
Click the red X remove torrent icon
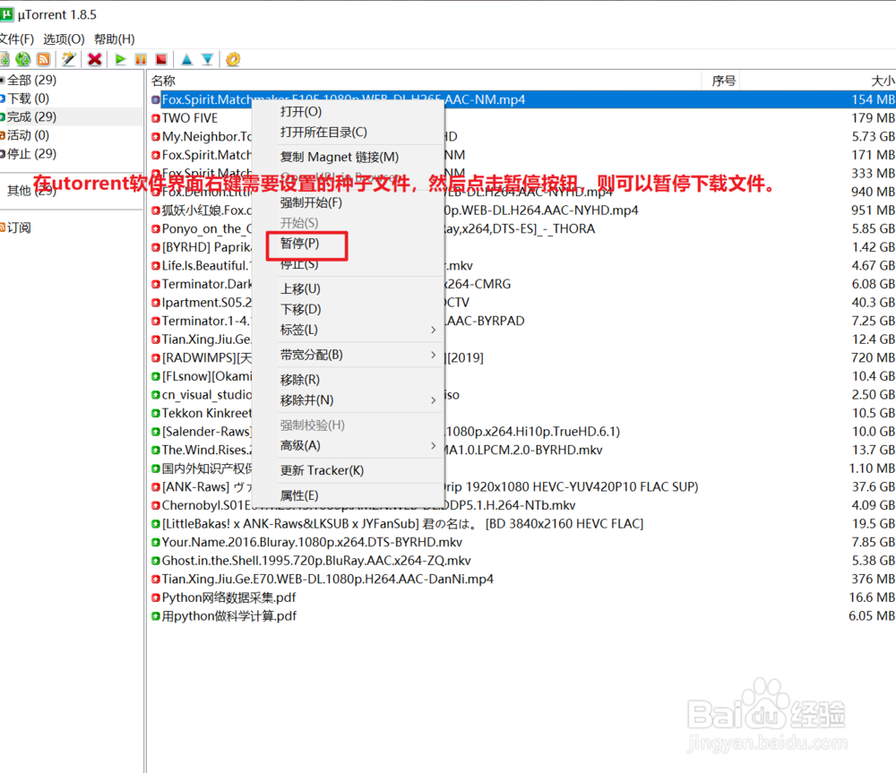(x=95, y=59)
